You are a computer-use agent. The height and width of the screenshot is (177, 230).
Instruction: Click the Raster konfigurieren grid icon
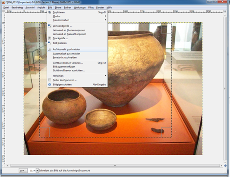tap(50, 80)
